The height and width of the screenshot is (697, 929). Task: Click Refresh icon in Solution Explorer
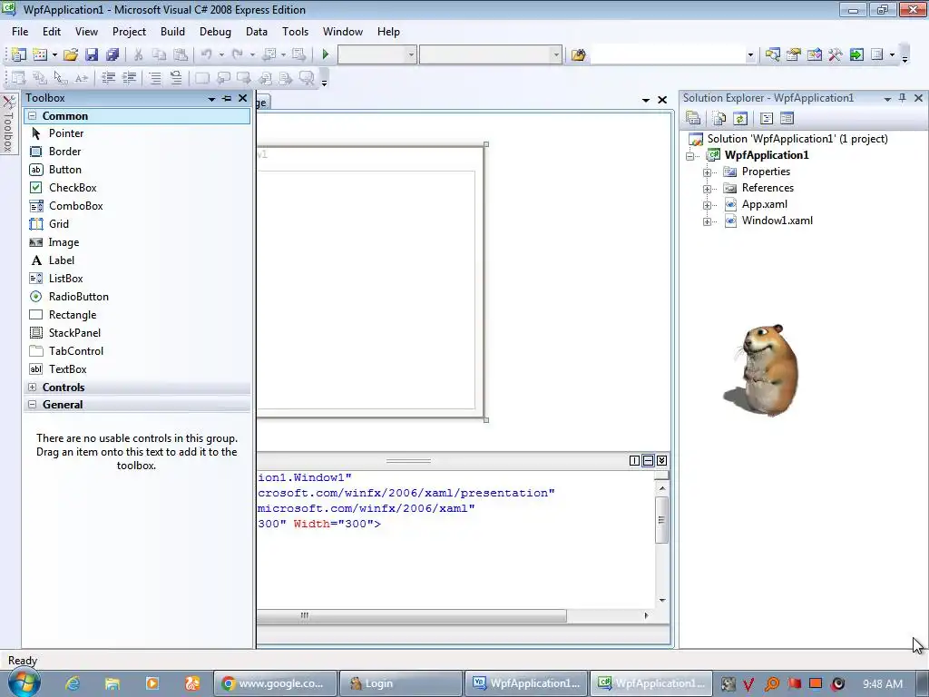(x=740, y=119)
